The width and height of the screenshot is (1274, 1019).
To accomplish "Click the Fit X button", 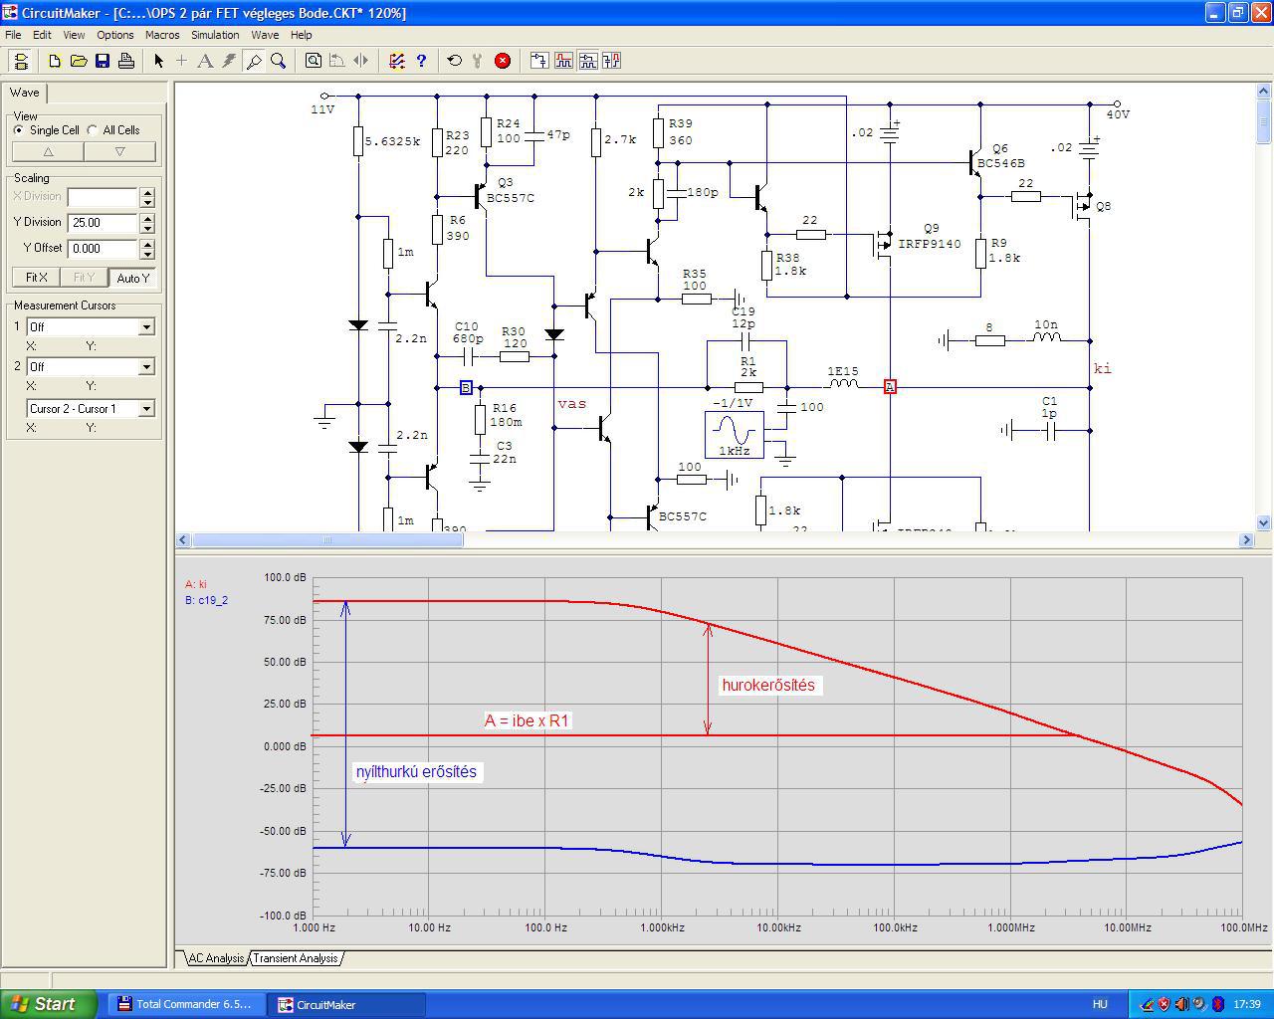I will 36,278.
